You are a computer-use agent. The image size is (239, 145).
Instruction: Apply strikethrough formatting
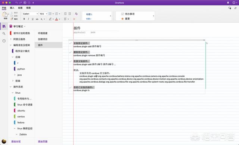(x=37, y=19)
